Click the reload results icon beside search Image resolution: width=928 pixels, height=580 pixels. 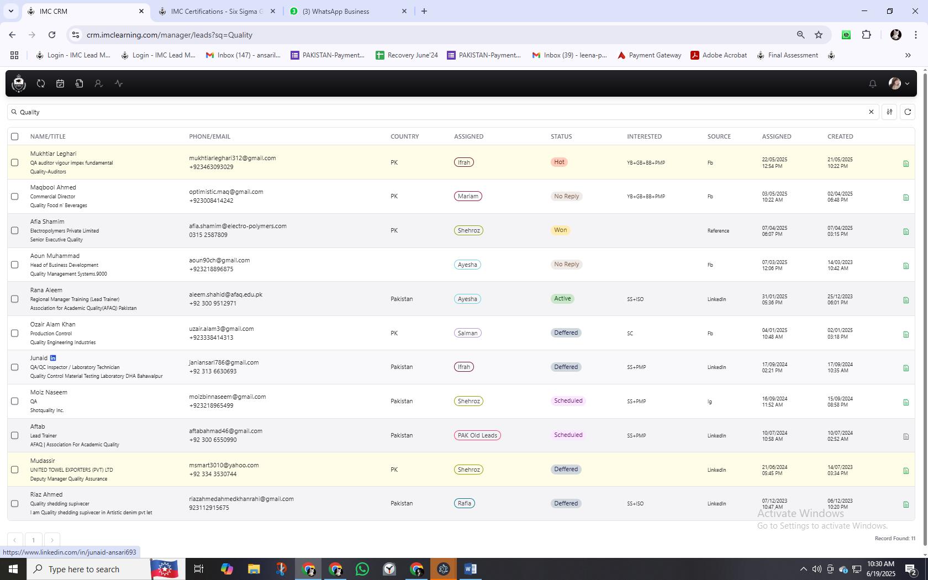[x=908, y=112]
